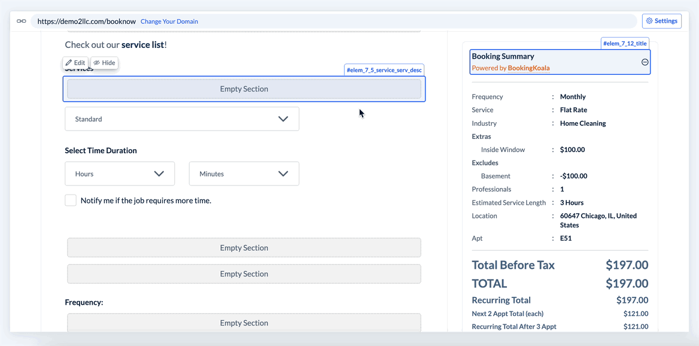Click the Edit button in the floating toolbar
The image size is (699, 346).
pos(75,63)
